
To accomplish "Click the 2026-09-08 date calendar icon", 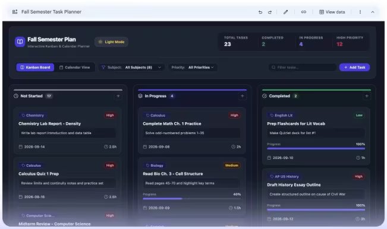I will [145, 147].
